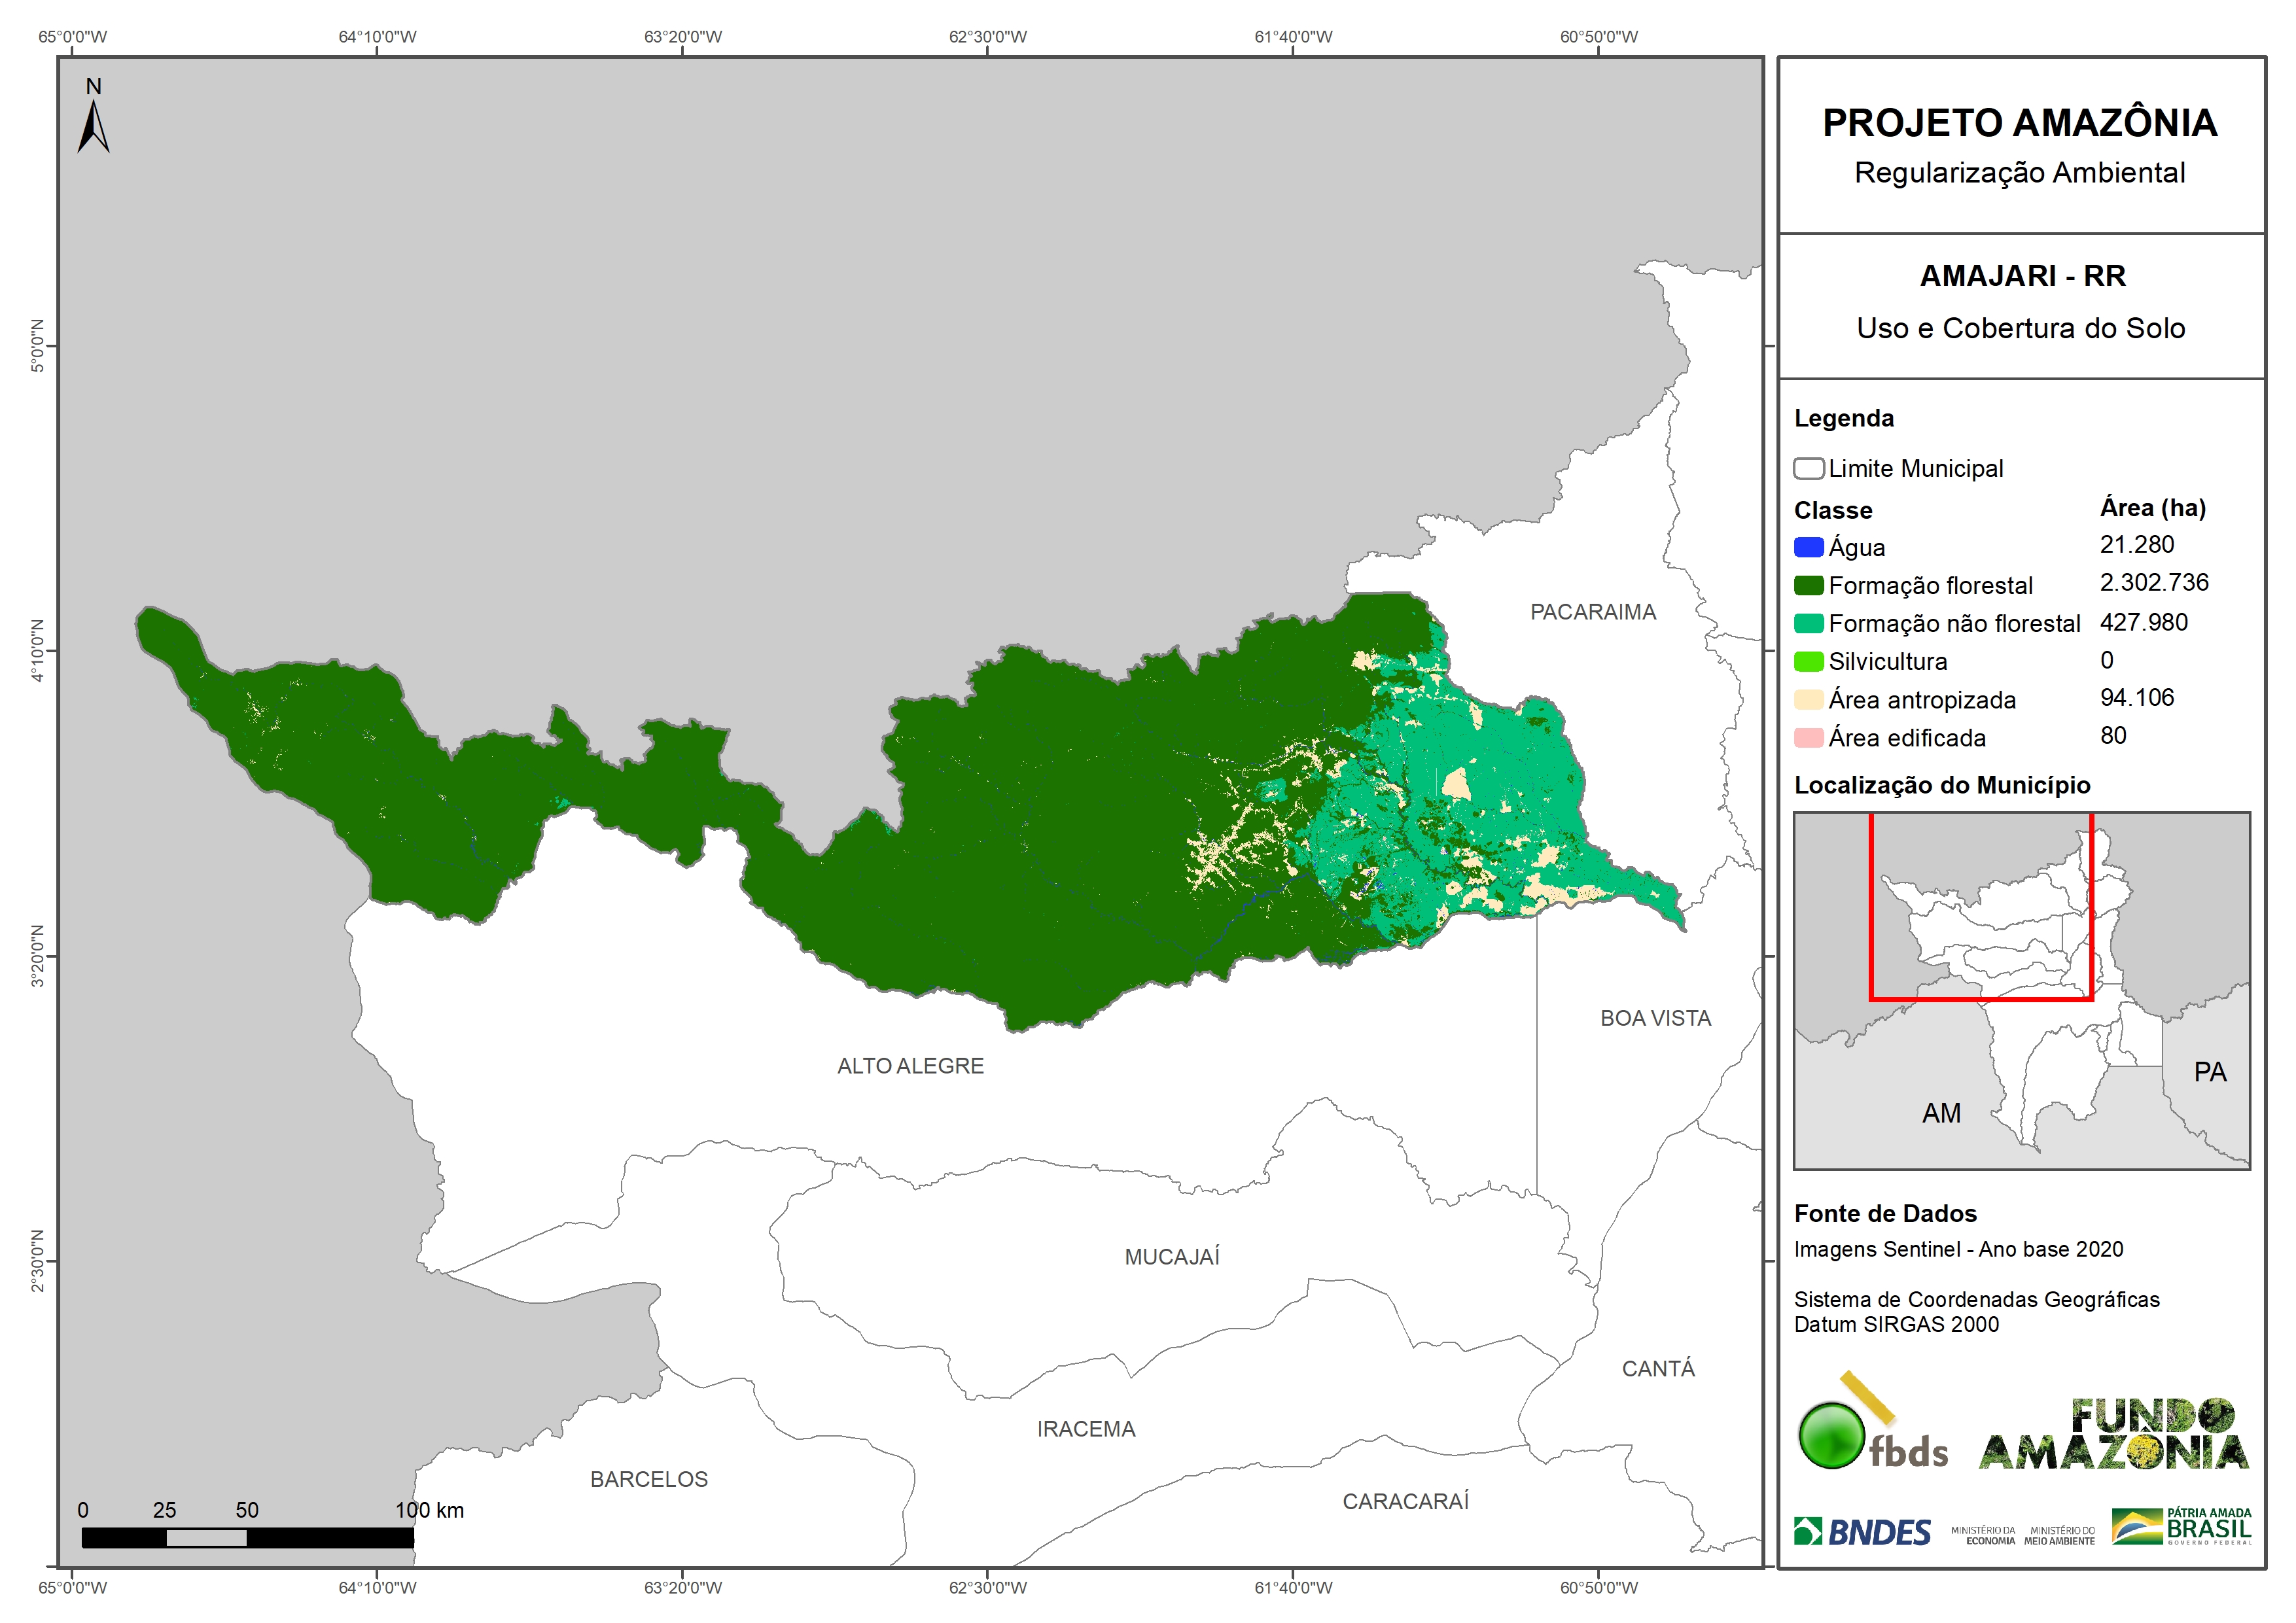Click the blue Água legend swatch

(x=1808, y=547)
